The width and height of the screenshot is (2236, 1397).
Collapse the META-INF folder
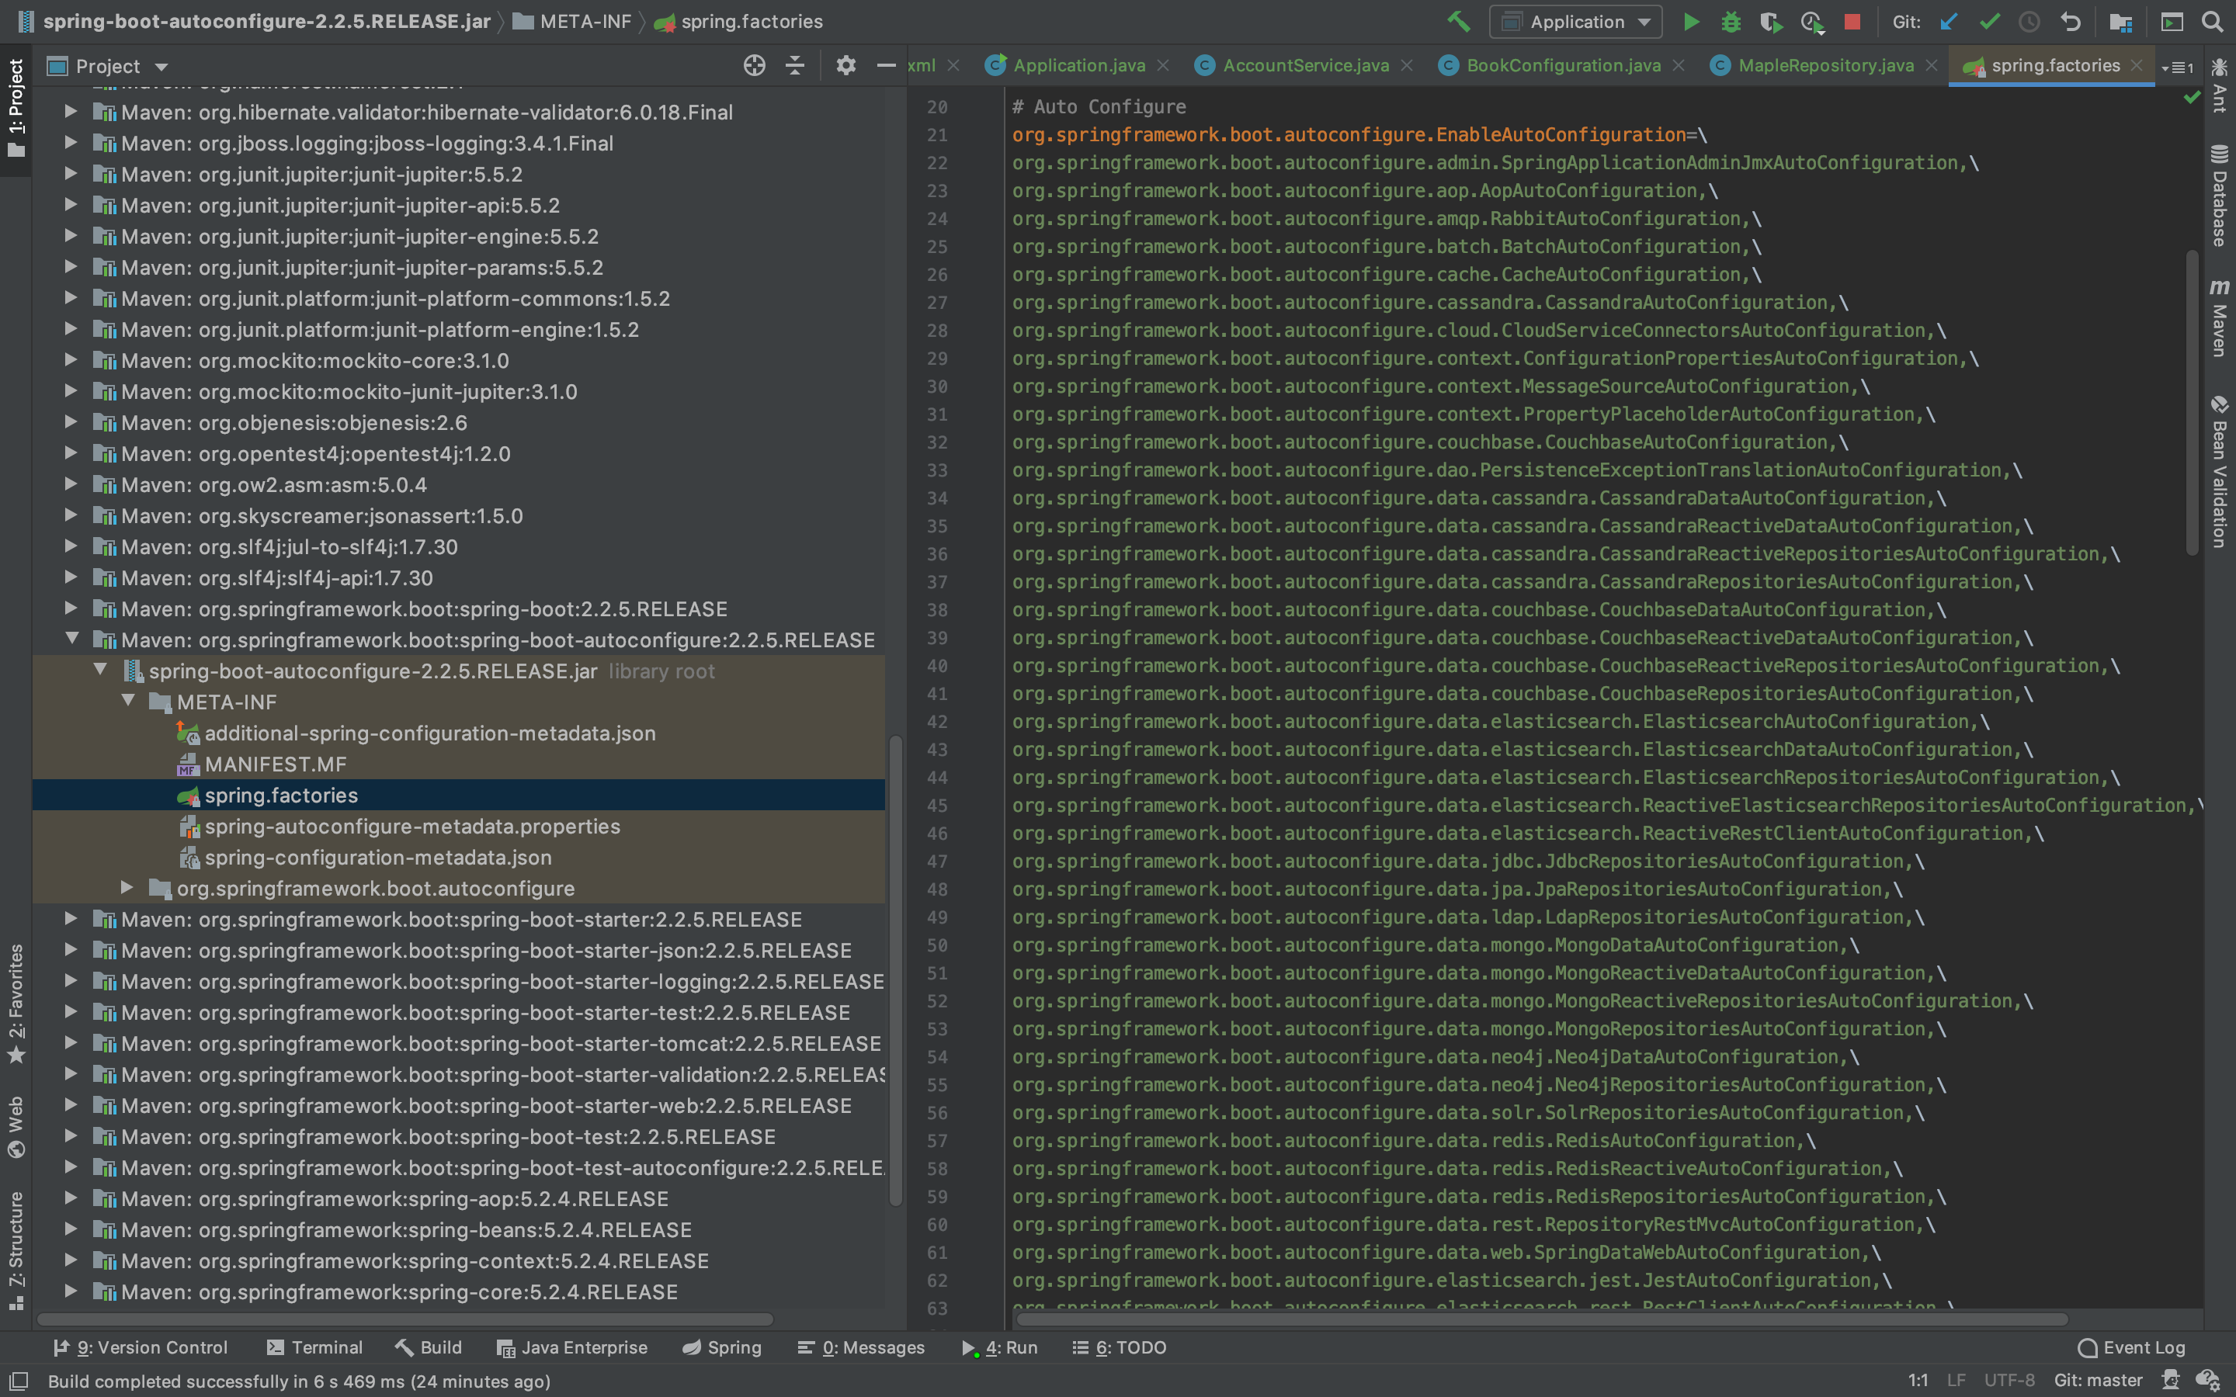128,702
